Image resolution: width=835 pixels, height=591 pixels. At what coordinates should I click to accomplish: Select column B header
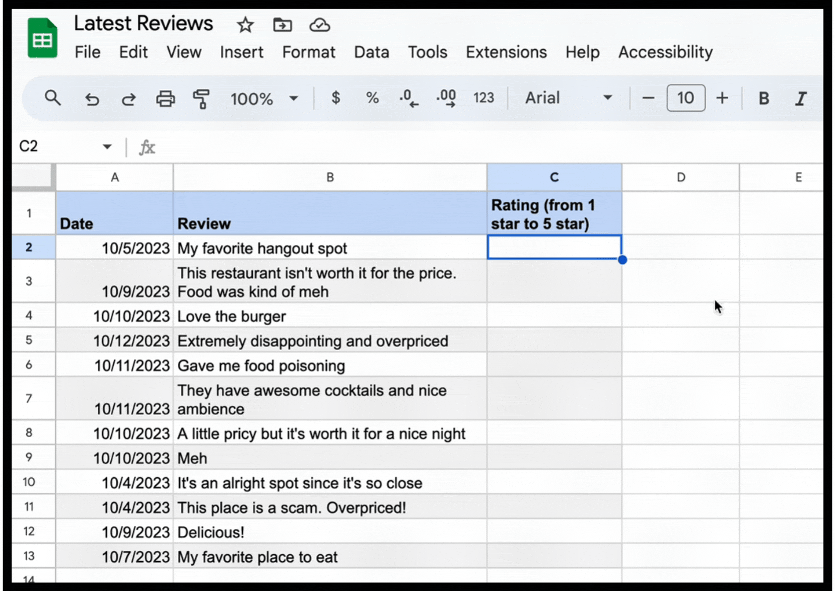(330, 177)
